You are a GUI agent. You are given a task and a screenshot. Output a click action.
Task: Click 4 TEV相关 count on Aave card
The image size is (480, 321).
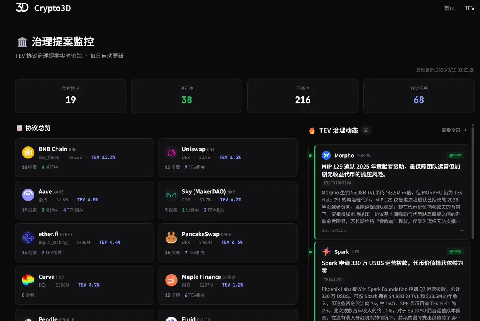[73, 210]
